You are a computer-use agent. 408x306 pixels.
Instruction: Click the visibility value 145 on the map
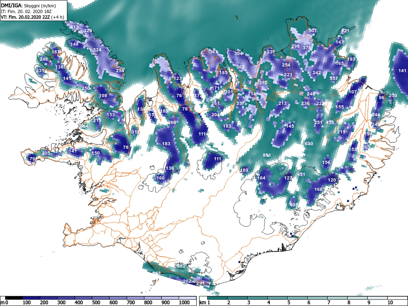pos(290,126)
